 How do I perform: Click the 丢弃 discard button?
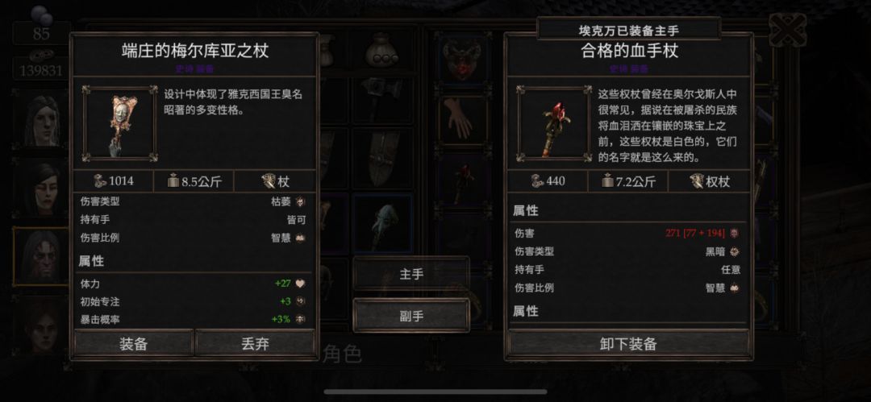click(x=255, y=343)
